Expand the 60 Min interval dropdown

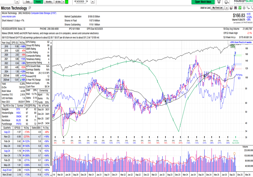click(63, 2)
